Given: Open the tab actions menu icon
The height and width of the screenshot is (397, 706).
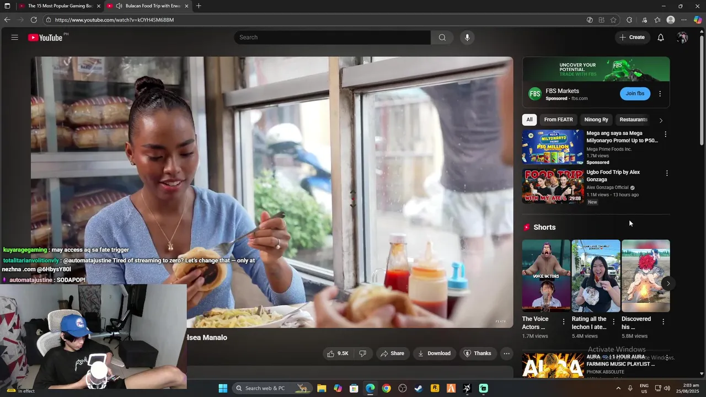Looking at the screenshot, I should click(x=7, y=6).
